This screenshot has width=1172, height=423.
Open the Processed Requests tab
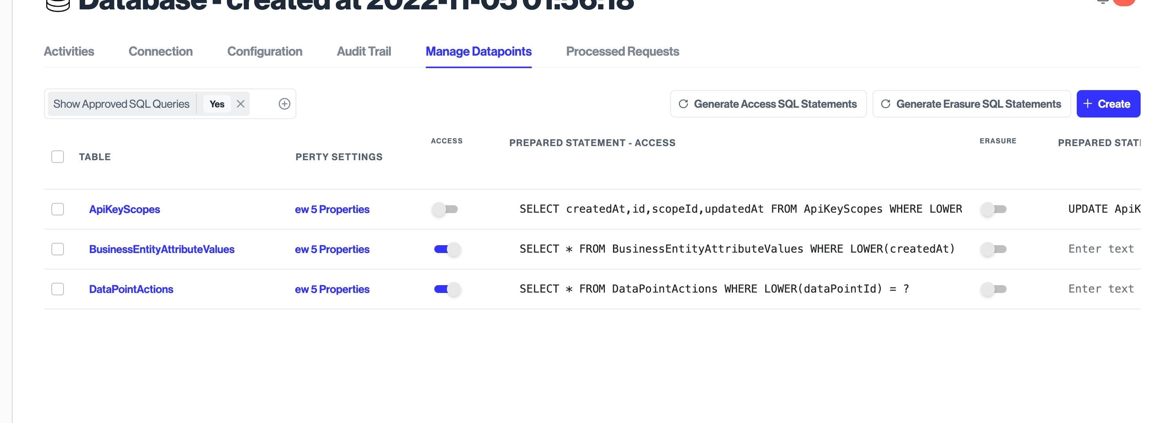[x=622, y=51]
